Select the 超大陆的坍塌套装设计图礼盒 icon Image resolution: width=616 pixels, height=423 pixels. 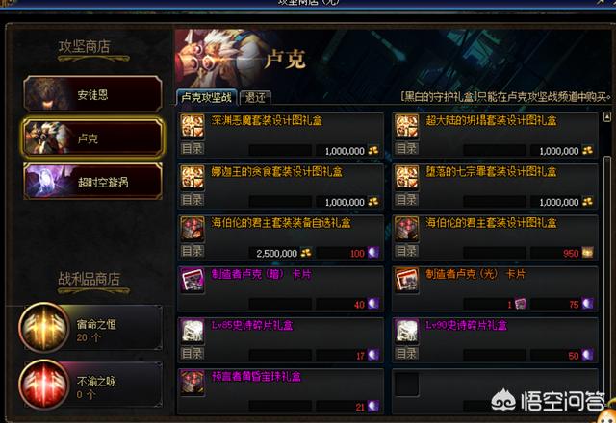tap(406, 126)
